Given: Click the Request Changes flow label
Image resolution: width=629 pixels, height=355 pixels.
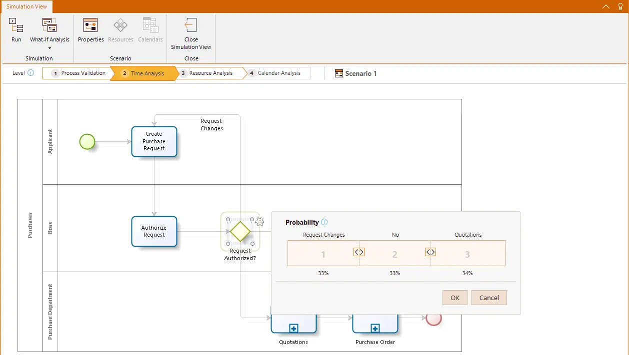Looking at the screenshot, I should tap(211, 124).
